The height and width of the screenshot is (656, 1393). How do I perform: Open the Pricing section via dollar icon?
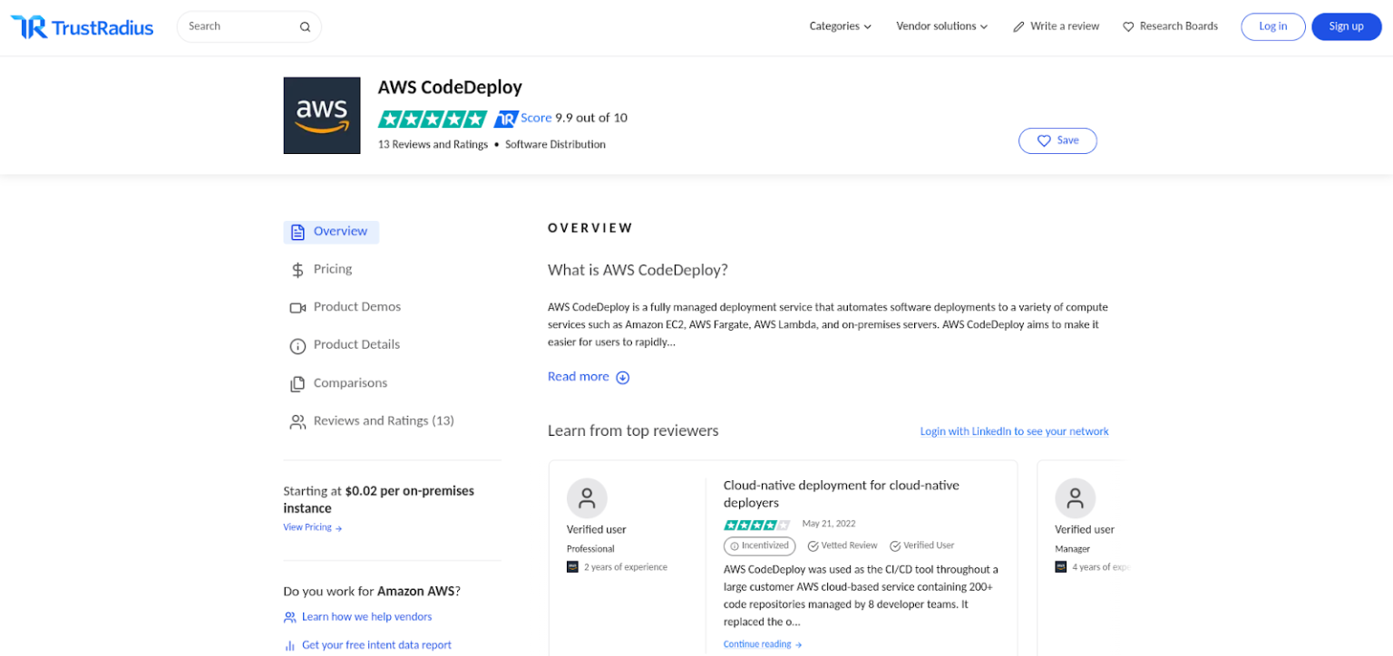[297, 268]
